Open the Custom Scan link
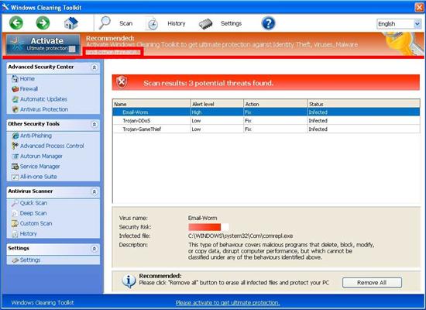 coord(36,223)
